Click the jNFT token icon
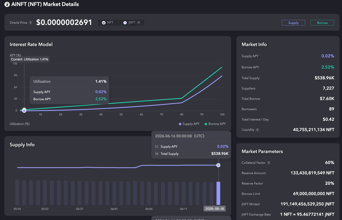 pyautogui.click(x=125, y=22)
